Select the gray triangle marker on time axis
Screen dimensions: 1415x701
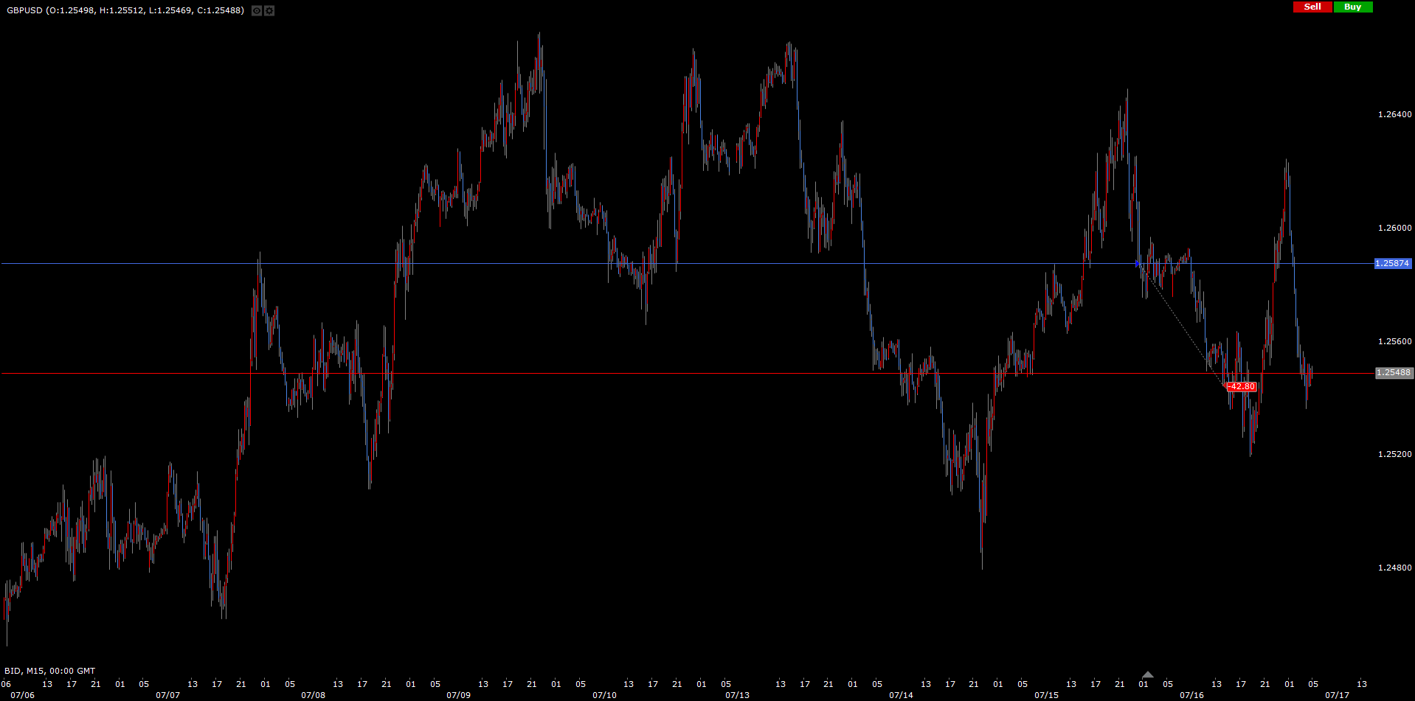pos(1147,674)
